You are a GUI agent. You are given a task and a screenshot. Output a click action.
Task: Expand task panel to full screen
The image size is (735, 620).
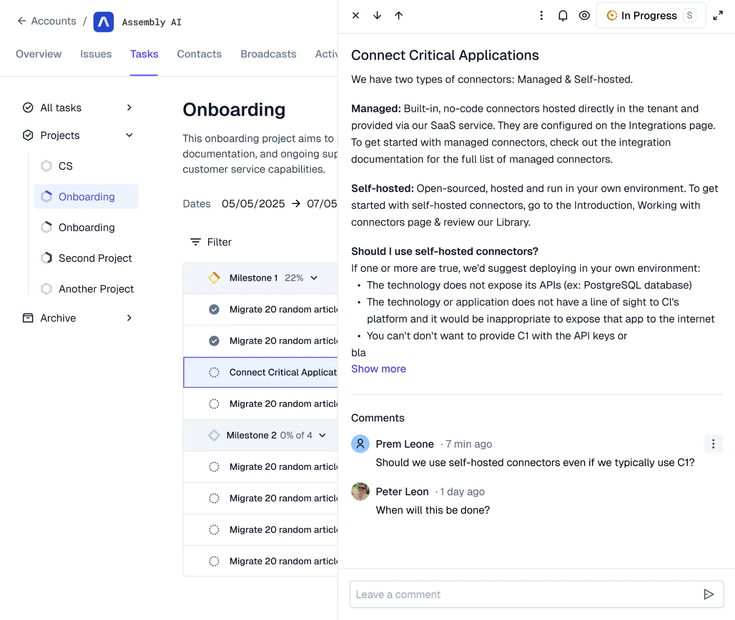[718, 15]
